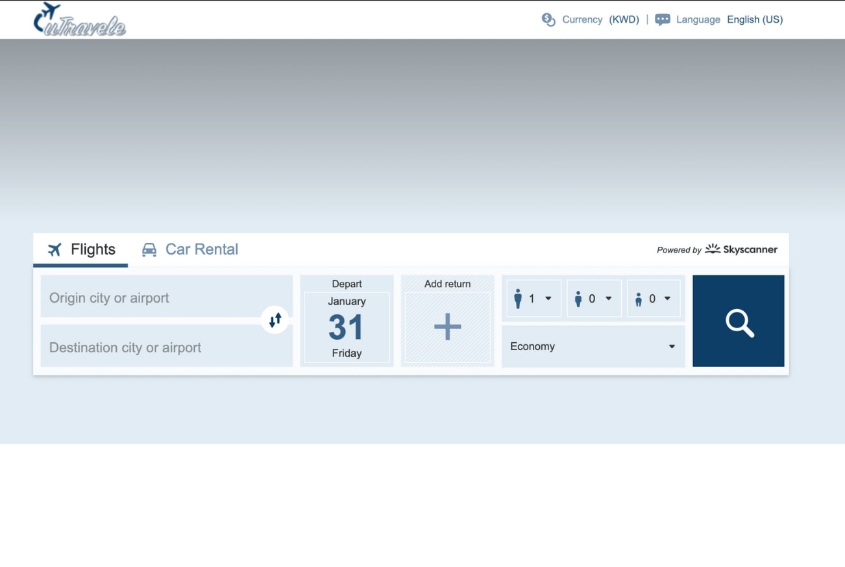The width and height of the screenshot is (845, 567).
Task: Expand the Economy cabin class dropdown
Action: (x=593, y=346)
